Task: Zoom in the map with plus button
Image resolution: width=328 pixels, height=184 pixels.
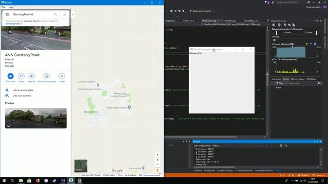Action: [157, 160]
